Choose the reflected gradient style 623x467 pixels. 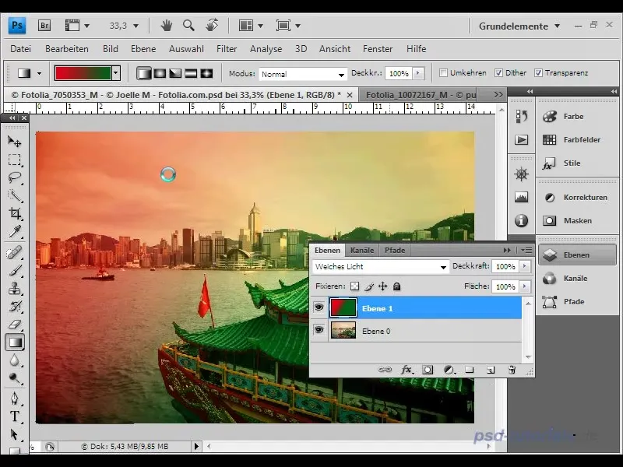pos(191,73)
